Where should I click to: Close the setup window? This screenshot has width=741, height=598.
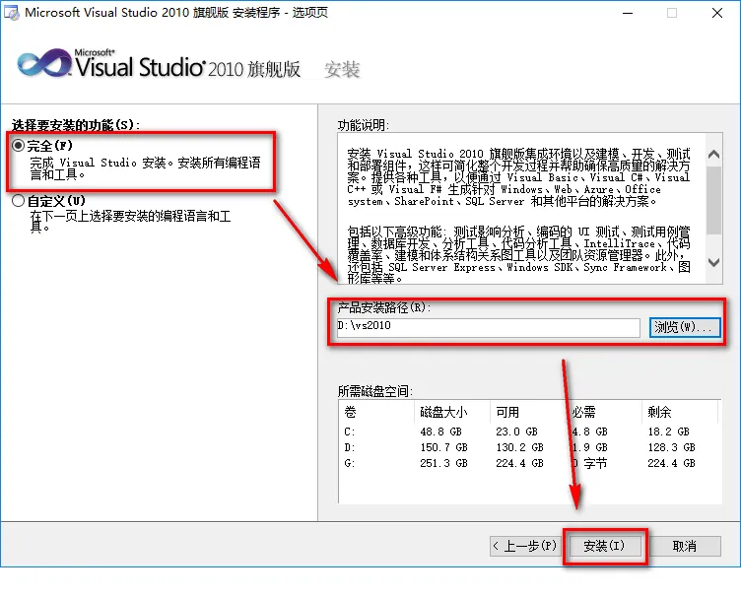(x=717, y=13)
